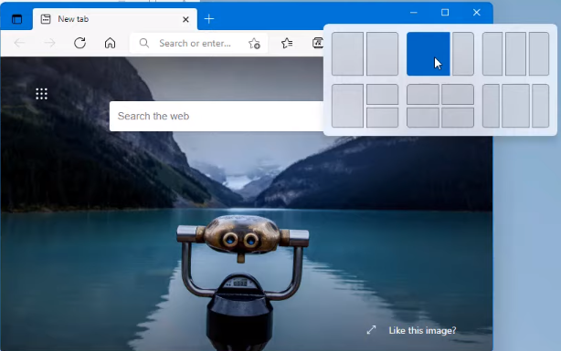Open the app launcher grid
Screen dimensions: 561x351
[x=41, y=94]
